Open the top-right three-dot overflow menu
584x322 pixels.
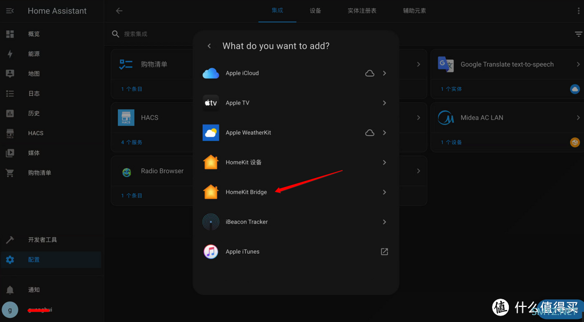(579, 11)
